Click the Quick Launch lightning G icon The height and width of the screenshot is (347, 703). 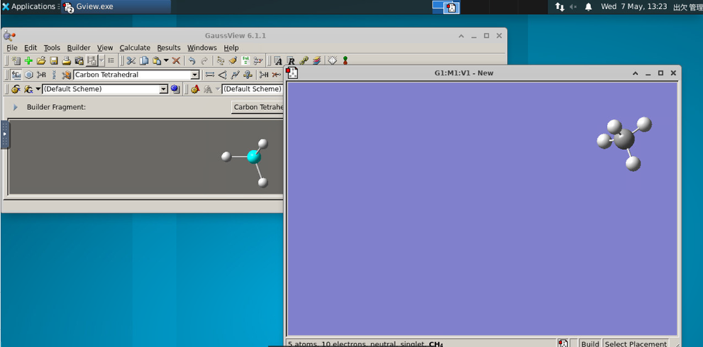click(29, 89)
